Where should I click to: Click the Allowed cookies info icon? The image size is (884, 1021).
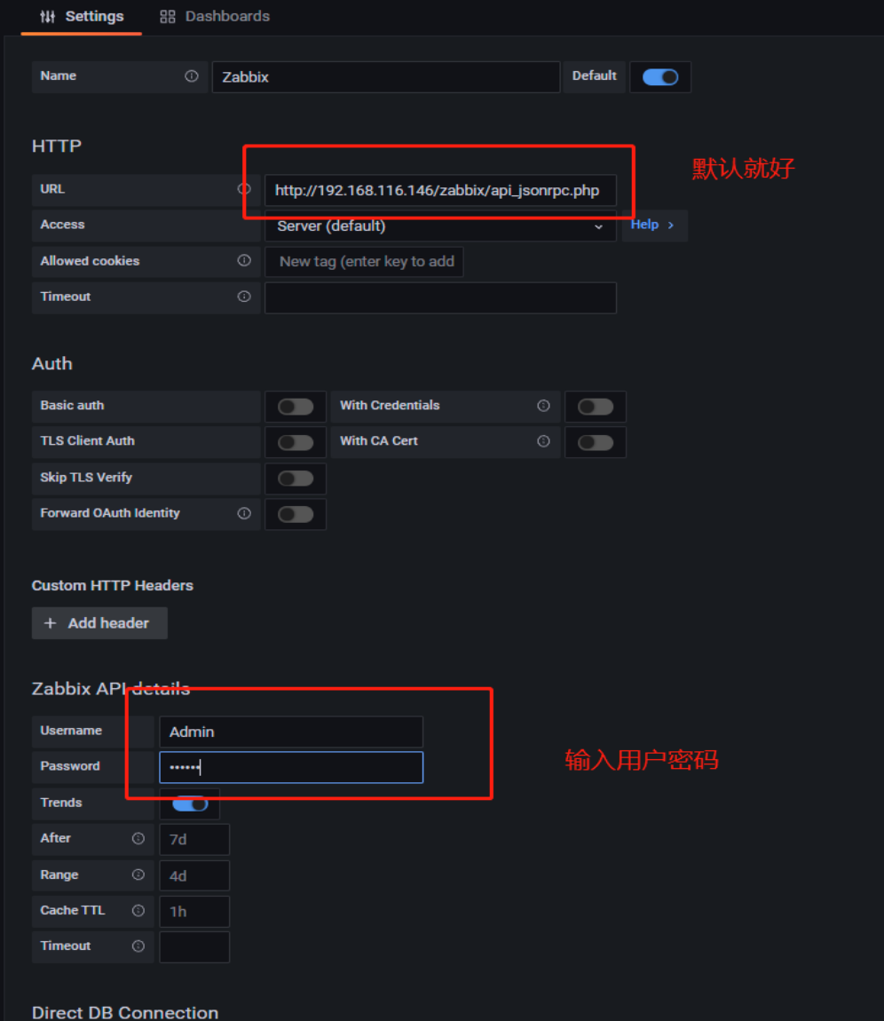tap(244, 260)
